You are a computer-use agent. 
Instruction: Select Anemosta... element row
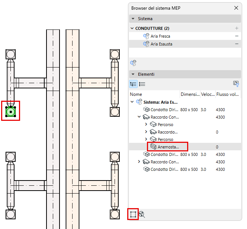tap(185, 147)
